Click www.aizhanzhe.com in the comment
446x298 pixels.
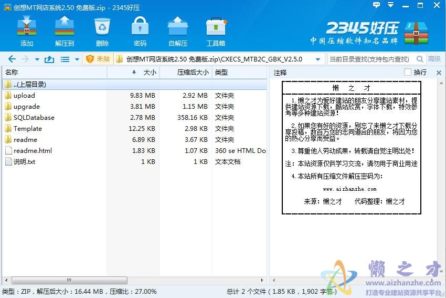(x=349, y=189)
